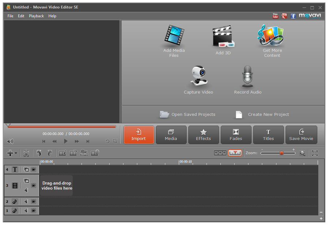Skip to the beginning of the movie
329x226 pixels.
(44, 141)
